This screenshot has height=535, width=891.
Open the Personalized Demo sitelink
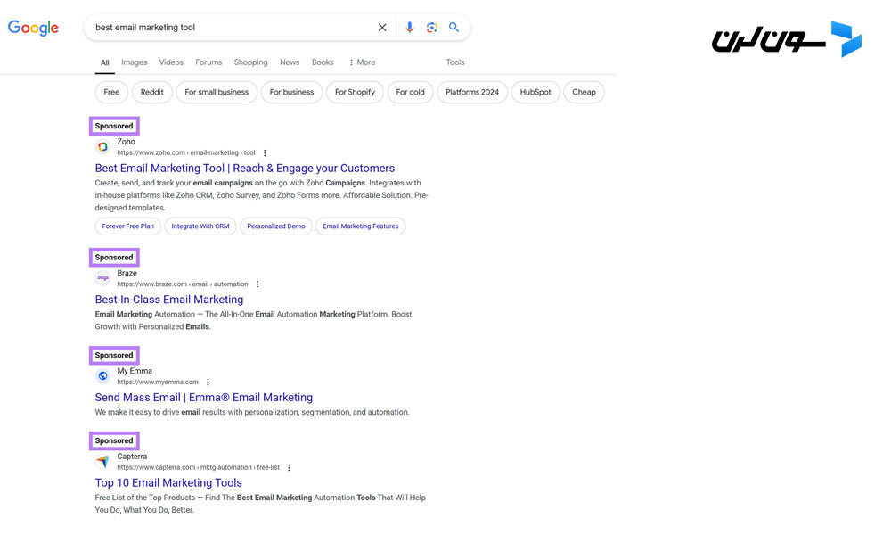(x=275, y=226)
